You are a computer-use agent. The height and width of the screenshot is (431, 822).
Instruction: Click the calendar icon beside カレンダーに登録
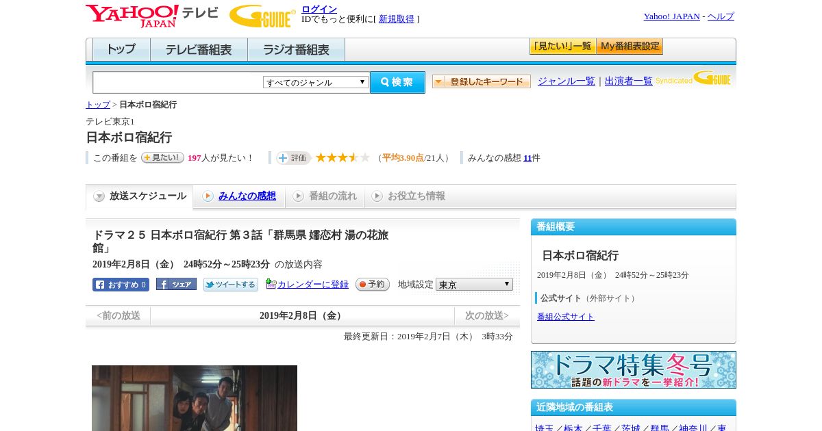click(271, 284)
